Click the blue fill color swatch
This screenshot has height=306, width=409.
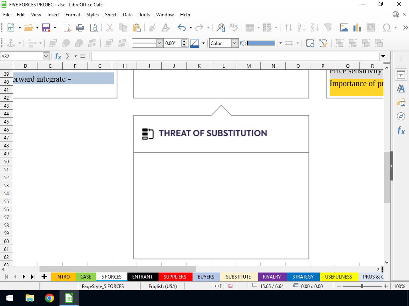(x=261, y=43)
